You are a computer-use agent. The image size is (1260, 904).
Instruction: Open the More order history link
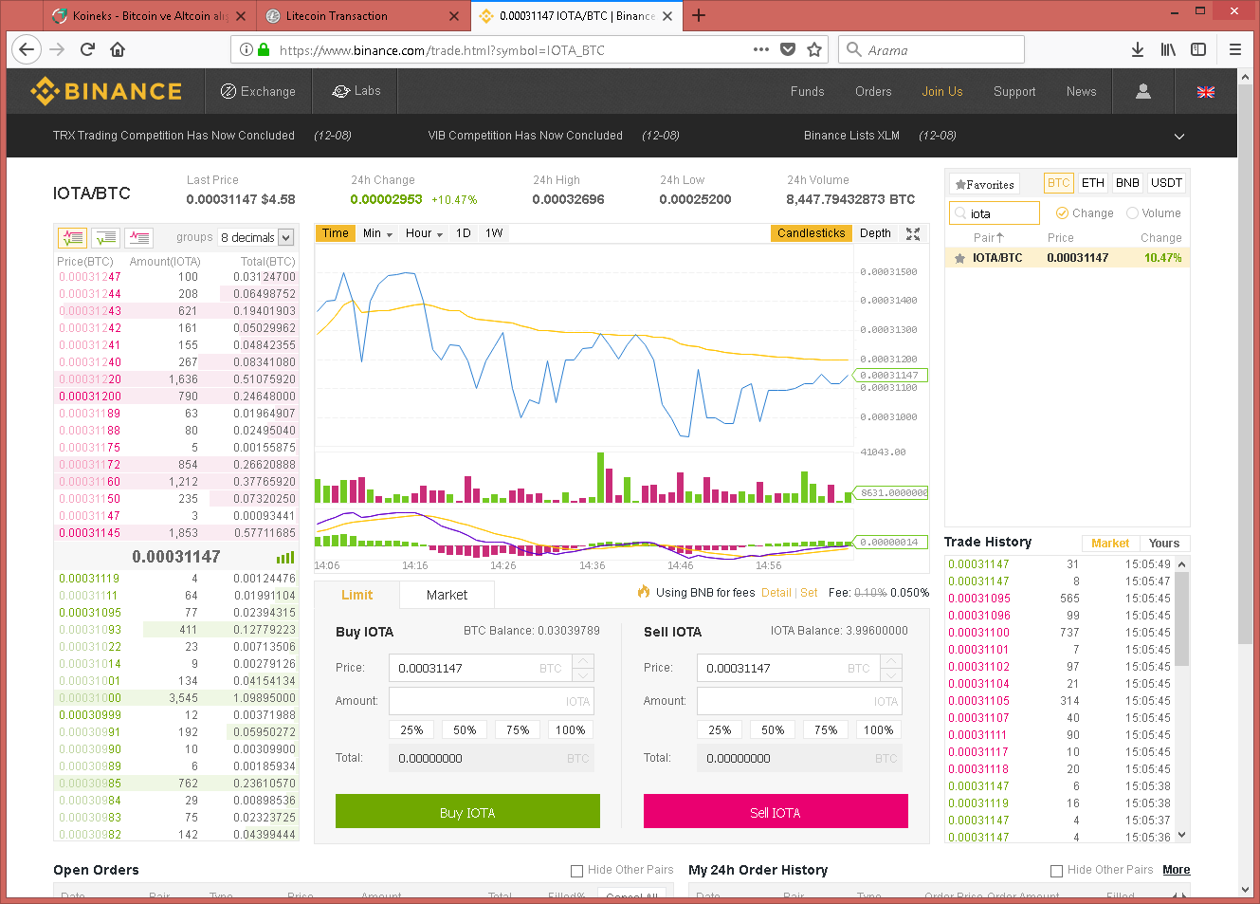(1177, 870)
